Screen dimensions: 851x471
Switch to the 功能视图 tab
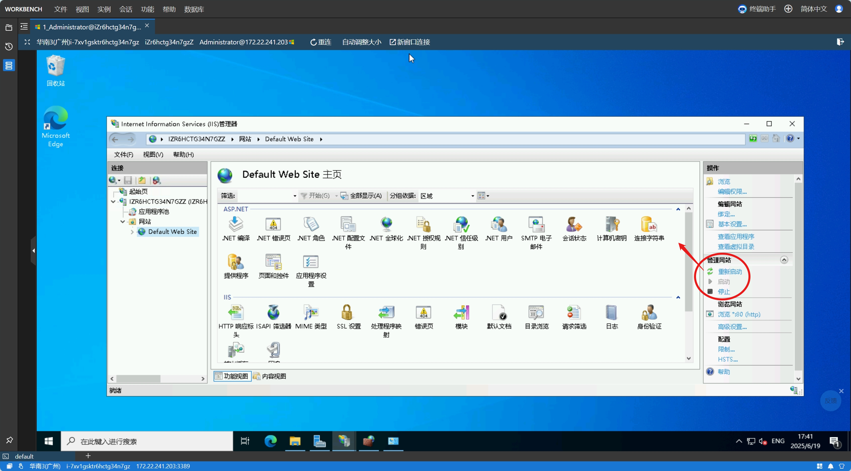click(x=232, y=376)
